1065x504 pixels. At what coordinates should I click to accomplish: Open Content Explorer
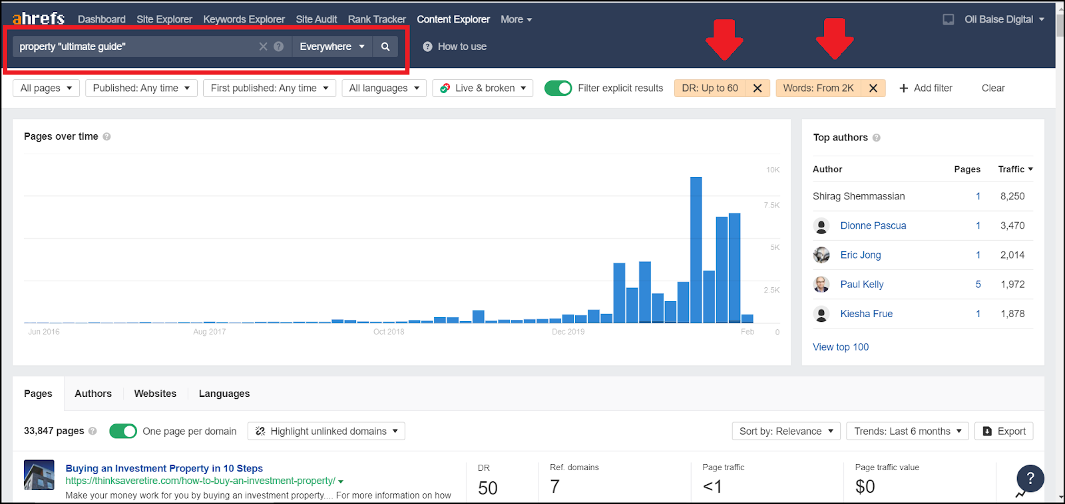tap(453, 19)
